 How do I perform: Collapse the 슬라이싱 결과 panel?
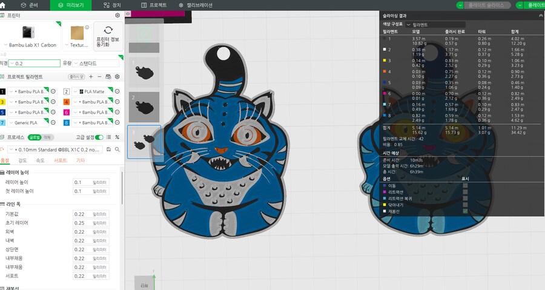[541, 16]
